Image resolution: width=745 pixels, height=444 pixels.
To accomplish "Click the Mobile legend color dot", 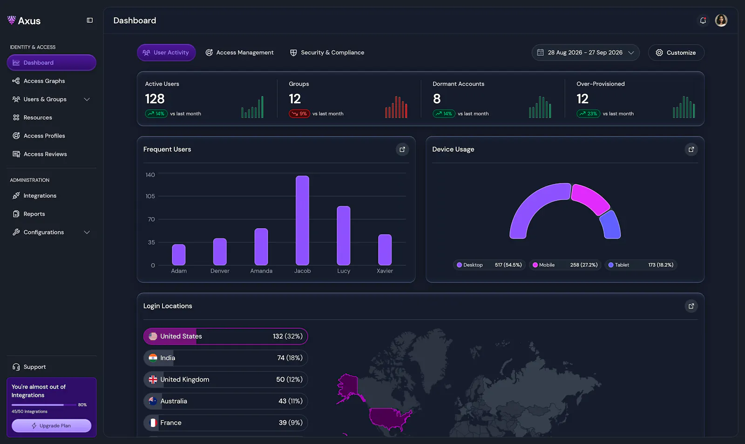I will [535, 265].
